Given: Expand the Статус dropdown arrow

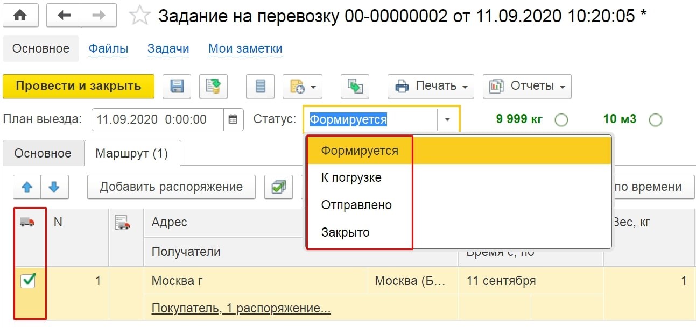Looking at the screenshot, I should pos(447,119).
